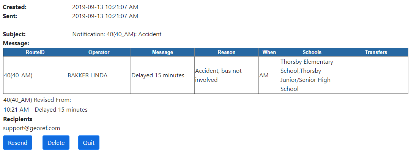Select the 10:21 AM revision entry
411x152 pixels.
[x=46, y=110]
